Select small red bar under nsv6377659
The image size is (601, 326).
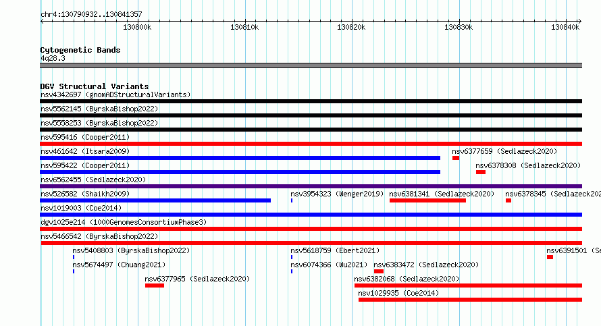pyautogui.click(x=456, y=158)
